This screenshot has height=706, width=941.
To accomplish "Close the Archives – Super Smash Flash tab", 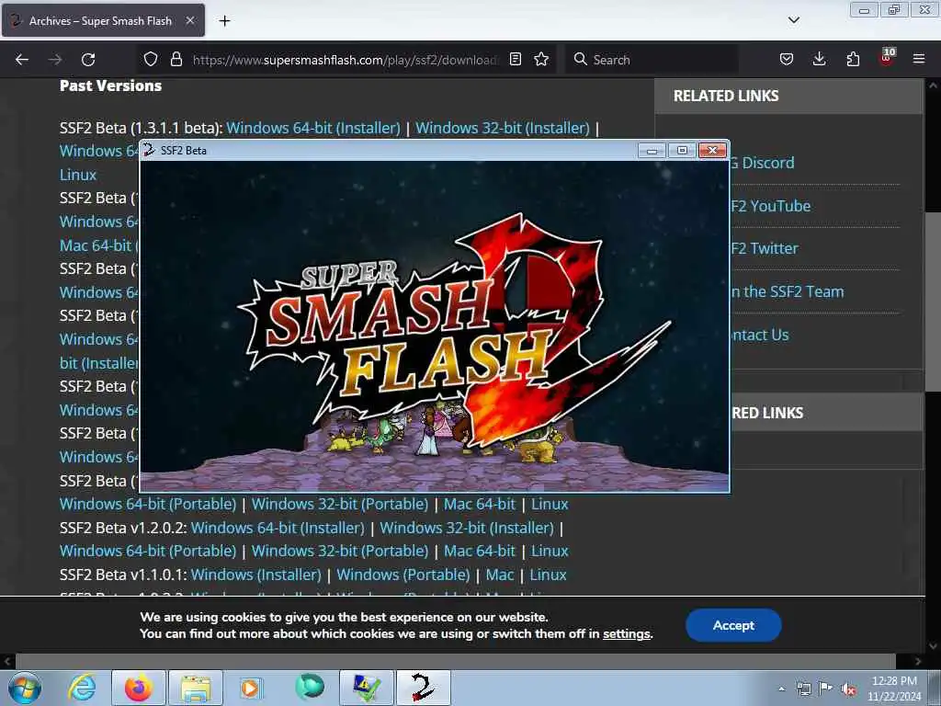I will 189,20.
